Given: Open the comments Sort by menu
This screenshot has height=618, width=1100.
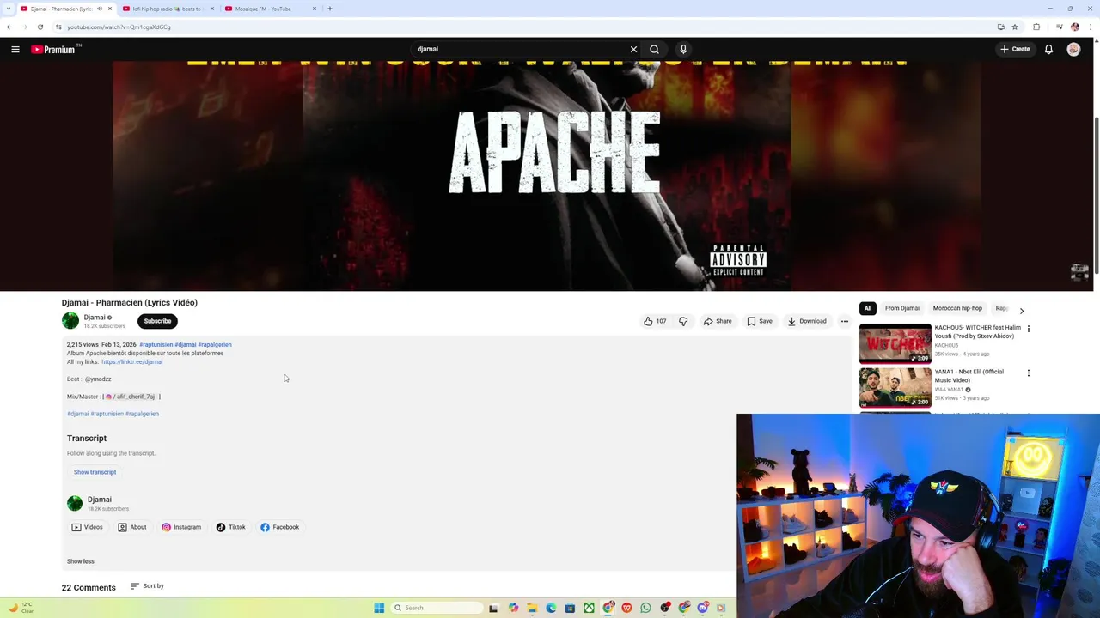Looking at the screenshot, I should coord(147,586).
